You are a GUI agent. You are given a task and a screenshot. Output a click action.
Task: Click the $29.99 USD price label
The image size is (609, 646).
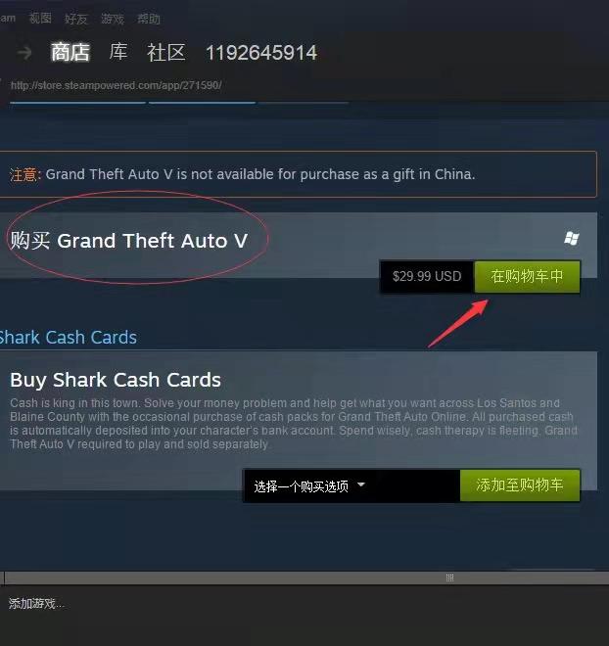pos(427,276)
